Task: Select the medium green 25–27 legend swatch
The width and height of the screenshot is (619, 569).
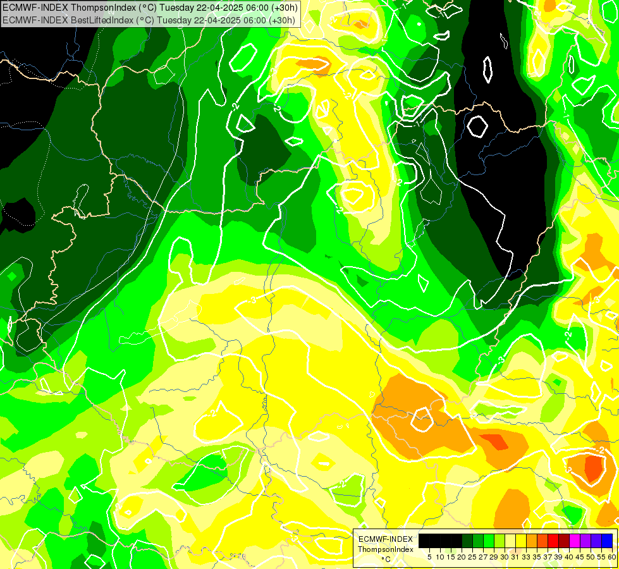Action: point(478,541)
